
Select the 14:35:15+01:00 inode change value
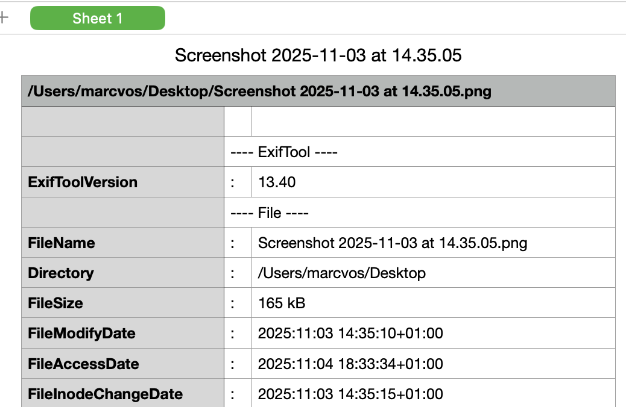coord(350,394)
